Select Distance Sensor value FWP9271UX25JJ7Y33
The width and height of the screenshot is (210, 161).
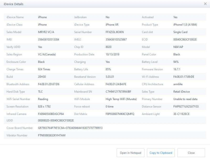click(186, 107)
